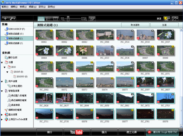
Task: Expand the 上傳至YouTube清單 node
Action: tap(2, 119)
